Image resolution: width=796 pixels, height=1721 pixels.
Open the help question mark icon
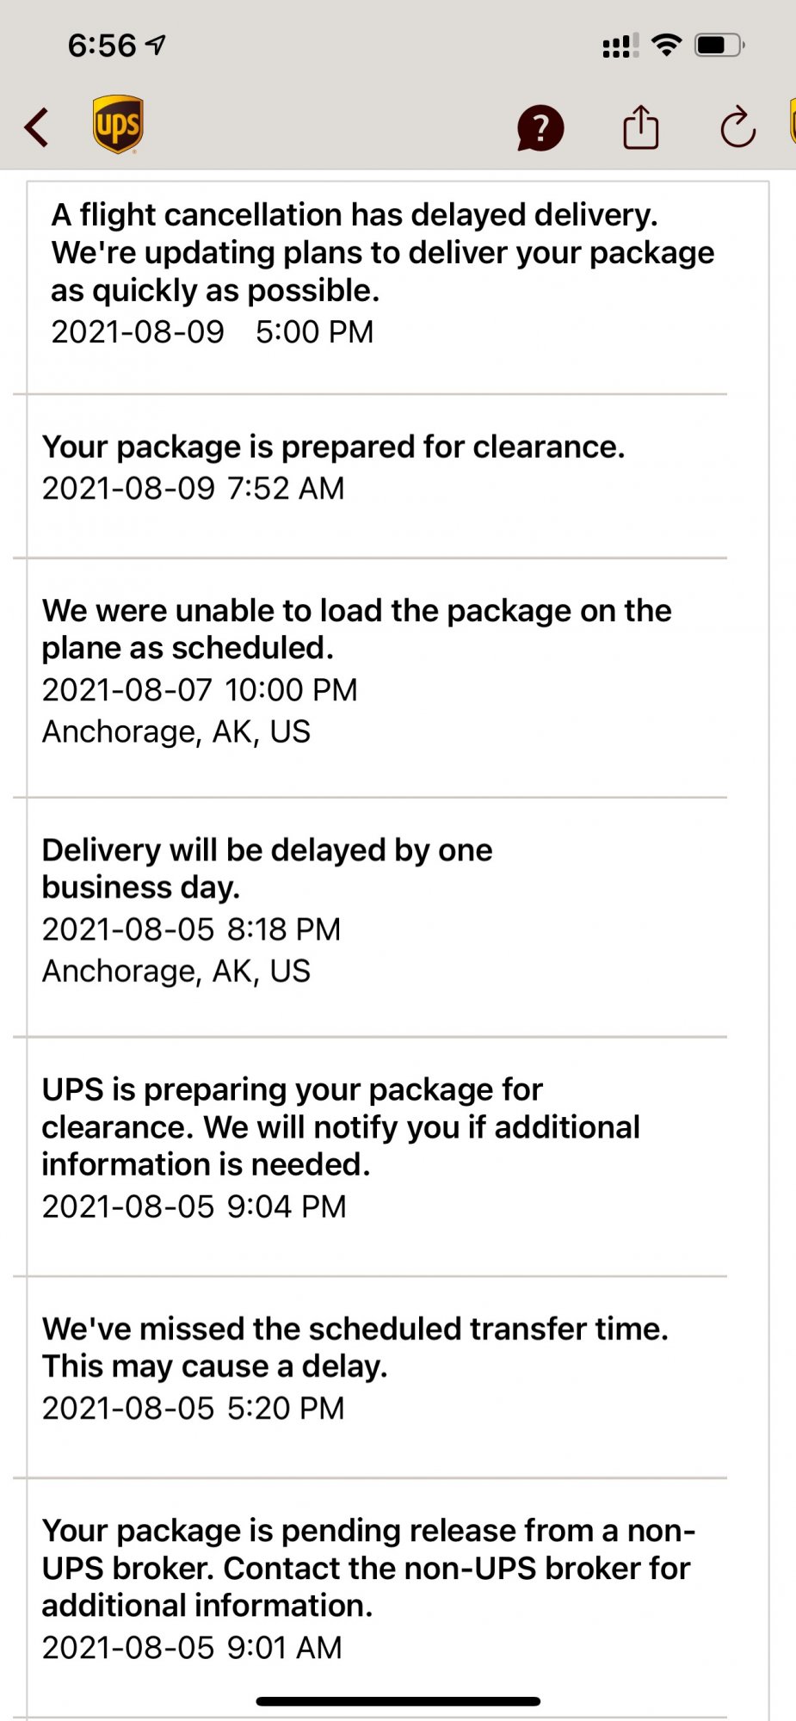(x=540, y=128)
